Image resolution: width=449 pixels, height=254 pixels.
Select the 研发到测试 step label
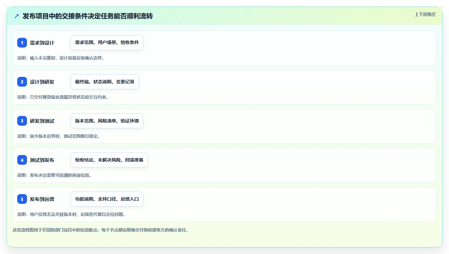[x=42, y=121]
